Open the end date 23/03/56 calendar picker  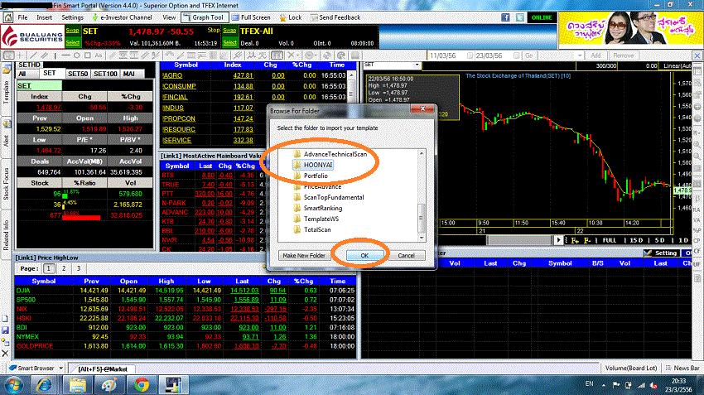pos(516,55)
